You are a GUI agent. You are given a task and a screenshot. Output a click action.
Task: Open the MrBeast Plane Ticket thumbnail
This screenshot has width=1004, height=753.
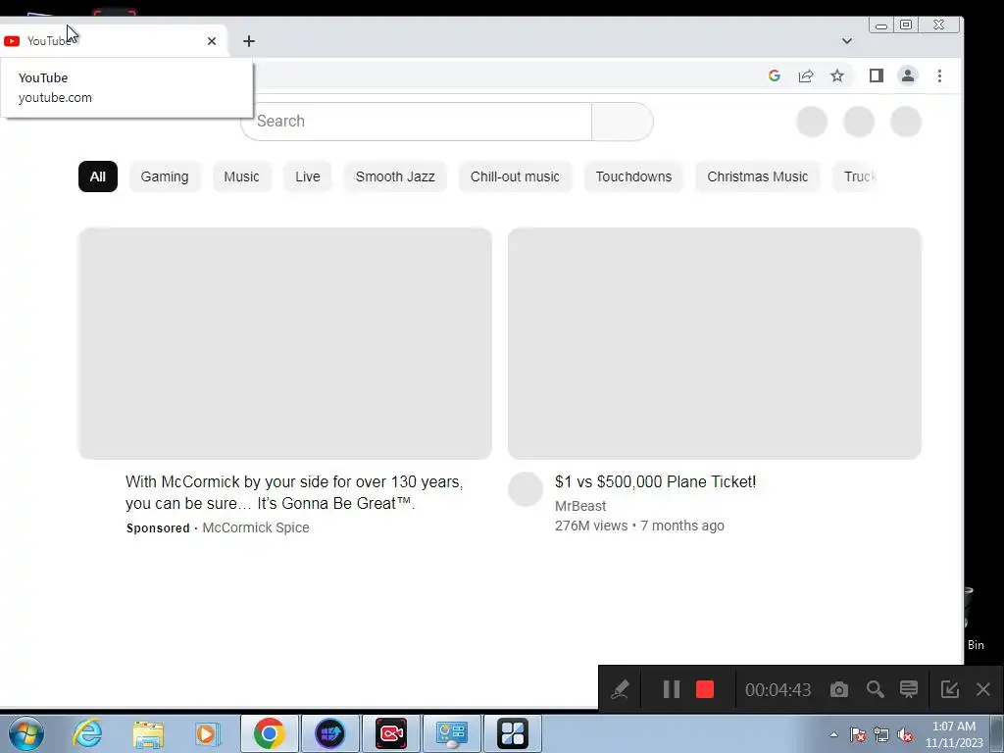pos(714,343)
